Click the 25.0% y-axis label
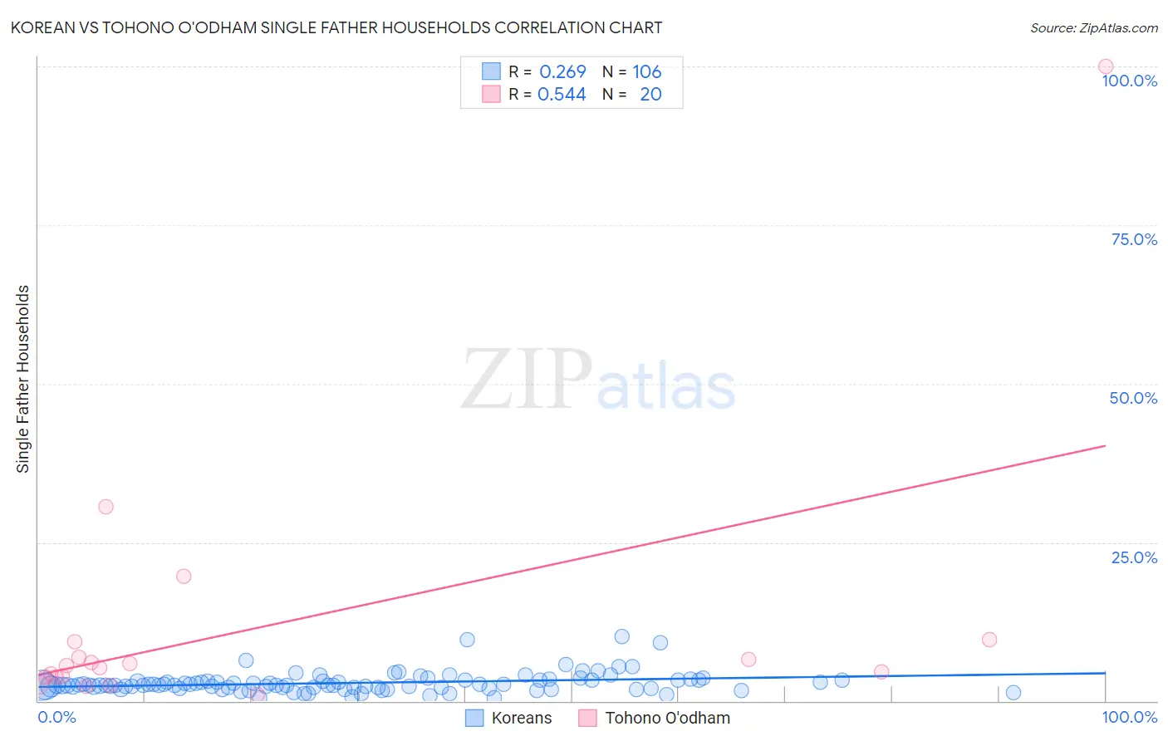The width and height of the screenshot is (1168, 741). [x=1134, y=557]
